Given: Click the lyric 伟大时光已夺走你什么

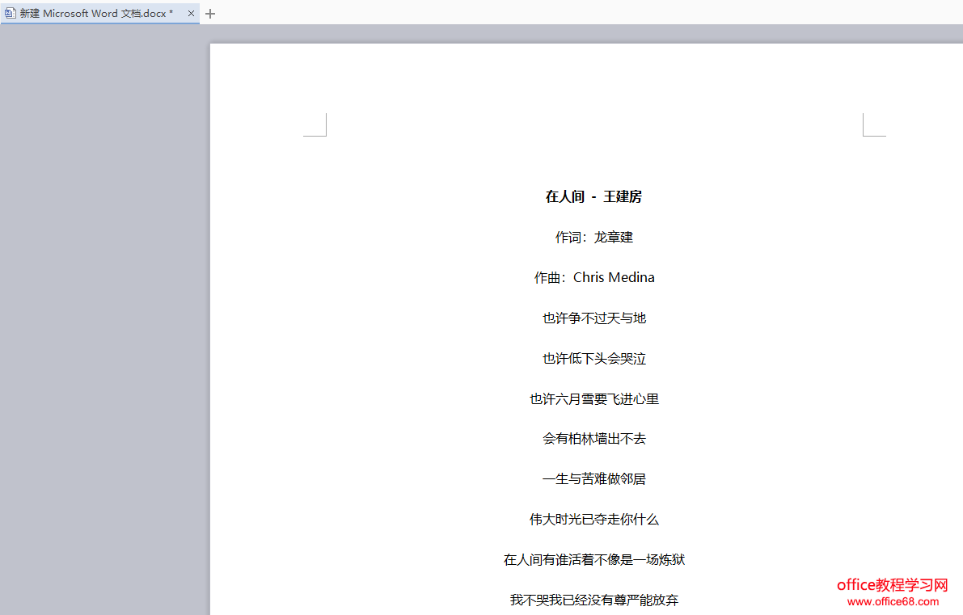Looking at the screenshot, I should (594, 520).
